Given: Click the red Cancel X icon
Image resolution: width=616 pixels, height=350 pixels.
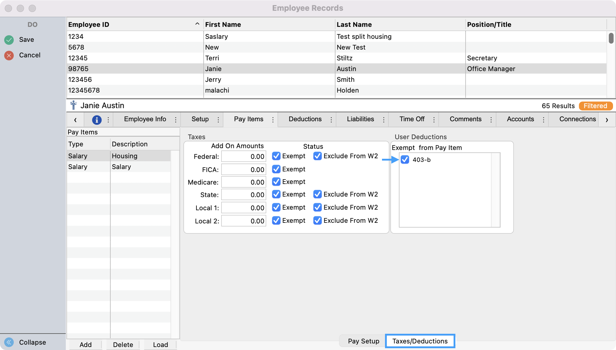Looking at the screenshot, I should click(x=9, y=55).
